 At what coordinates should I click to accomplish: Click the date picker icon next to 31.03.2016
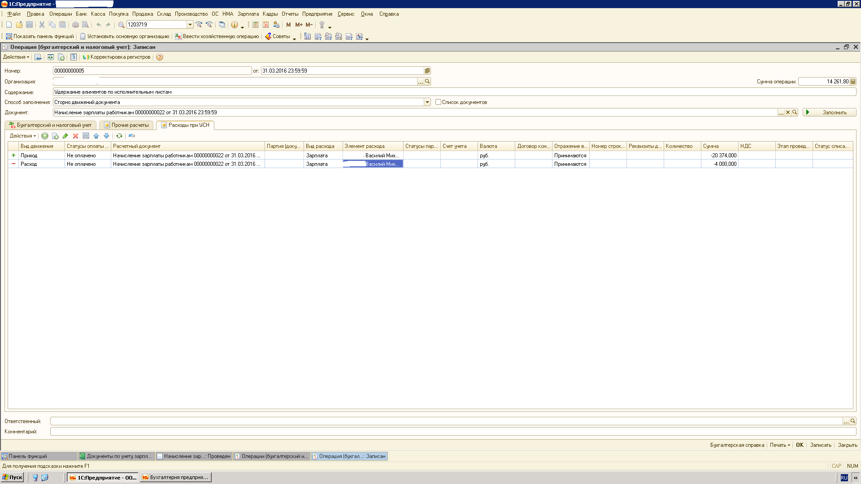click(x=427, y=71)
